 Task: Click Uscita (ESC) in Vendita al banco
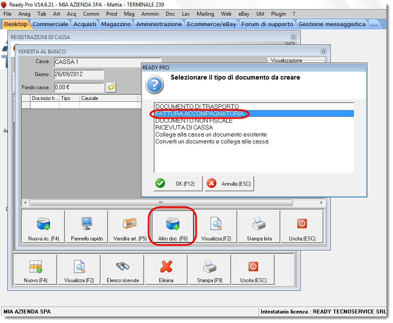click(x=302, y=227)
